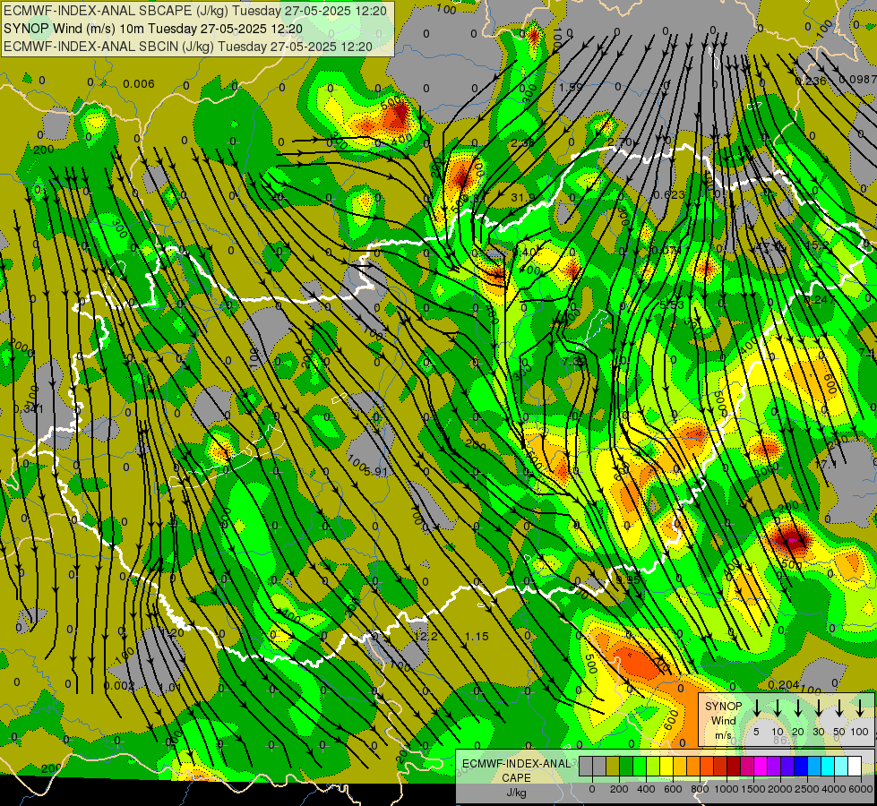This screenshot has width=877, height=806.
Task: Click the 4000 tick on CAPE scale
Action: tap(833, 789)
